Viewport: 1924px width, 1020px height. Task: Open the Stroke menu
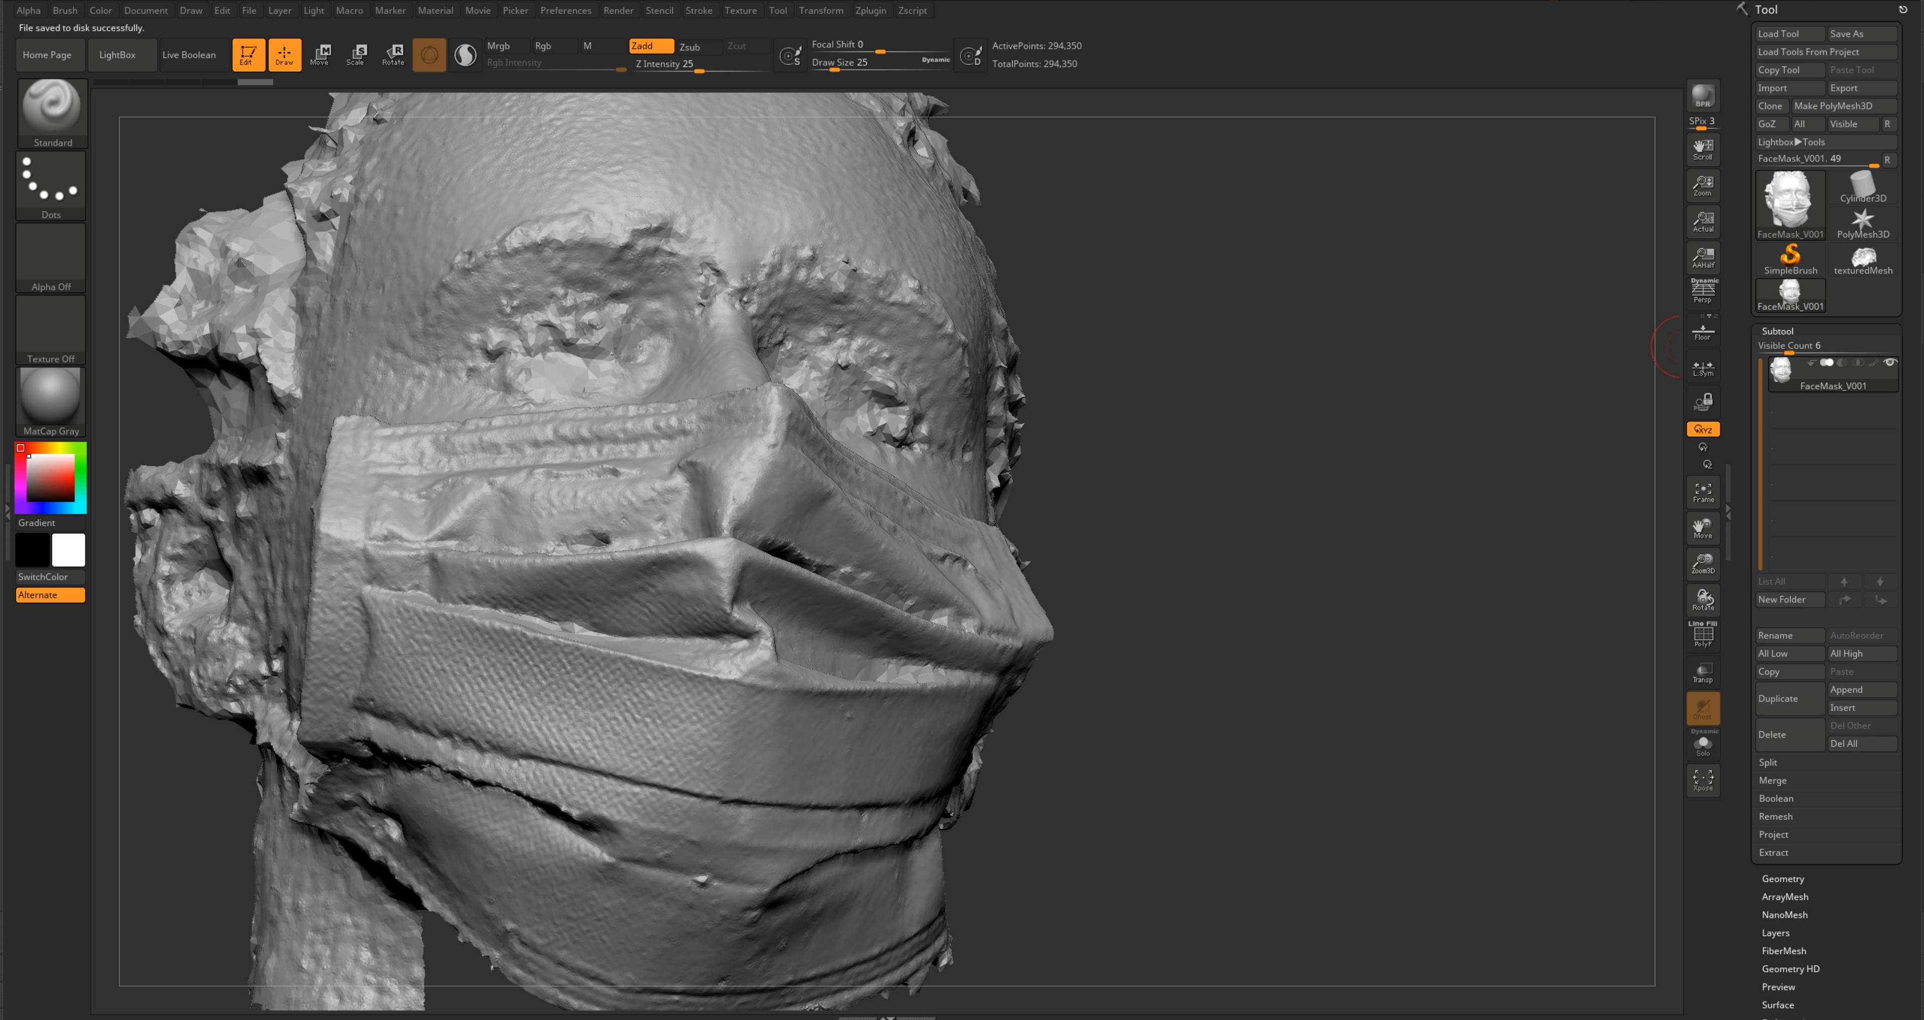pos(698,11)
